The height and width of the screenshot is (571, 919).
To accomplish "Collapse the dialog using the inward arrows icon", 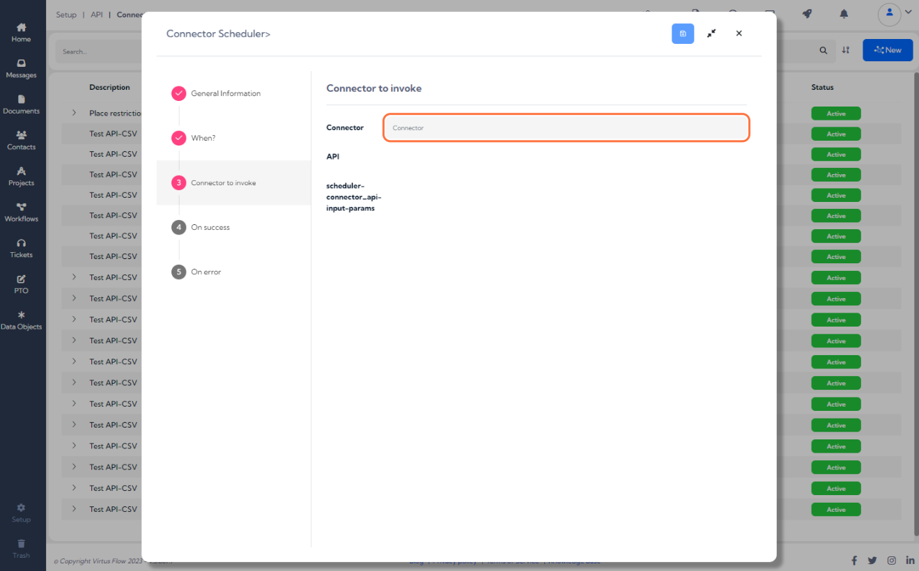I will 711,33.
